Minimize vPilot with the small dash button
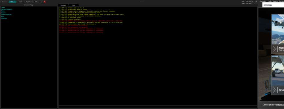The width and height of the screenshot is (284, 109). click(x=42, y=2)
